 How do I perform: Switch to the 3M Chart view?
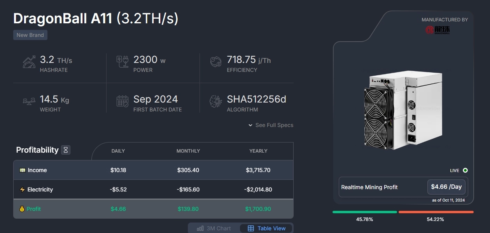[x=214, y=228]
